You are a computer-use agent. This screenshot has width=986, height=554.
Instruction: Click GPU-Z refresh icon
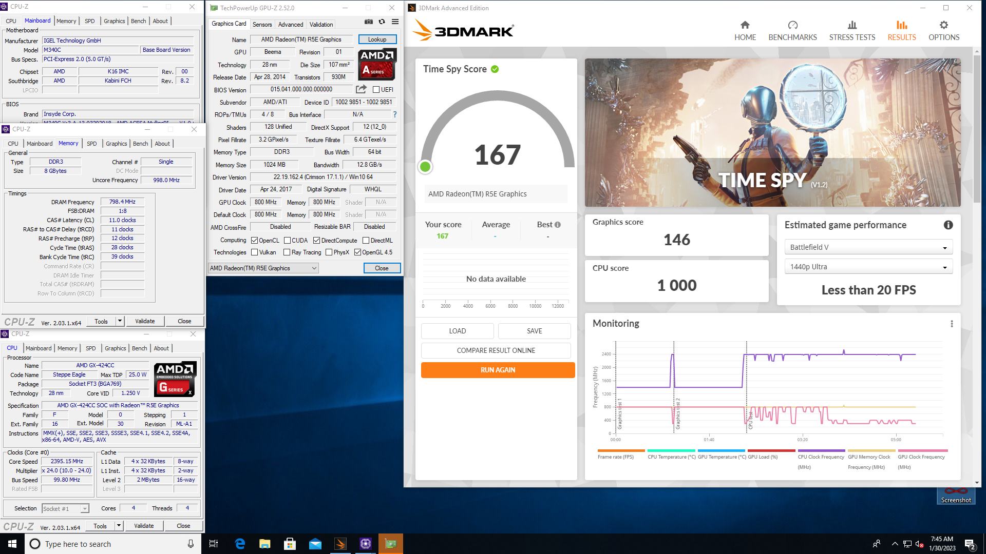[382, 22]
